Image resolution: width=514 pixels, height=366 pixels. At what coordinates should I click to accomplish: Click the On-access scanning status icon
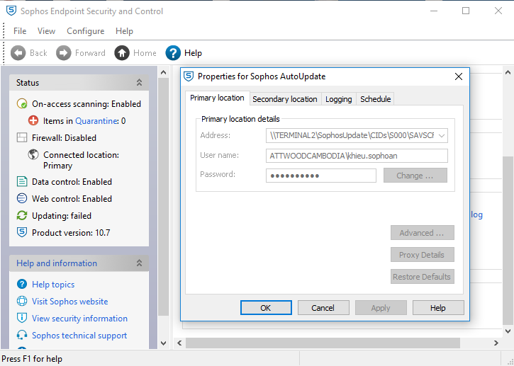pyautogui.click(x=22, y=104)
